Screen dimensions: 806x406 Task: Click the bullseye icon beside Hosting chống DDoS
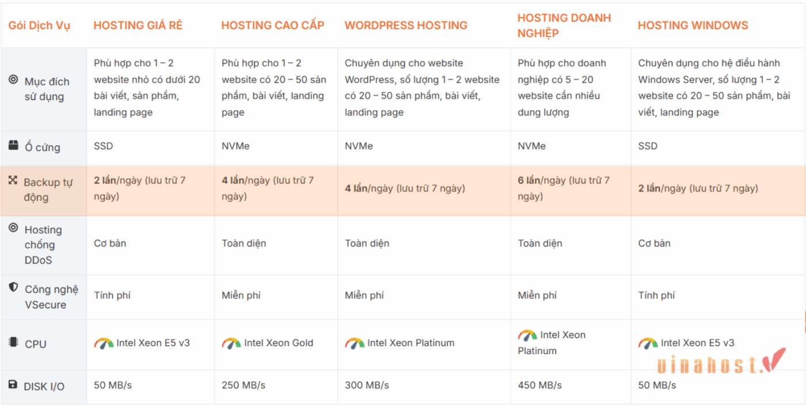[13, 228]
